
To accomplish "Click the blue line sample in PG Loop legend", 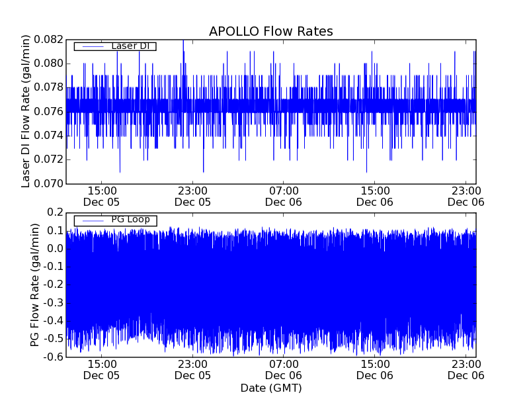I will [x=93, y=221].
